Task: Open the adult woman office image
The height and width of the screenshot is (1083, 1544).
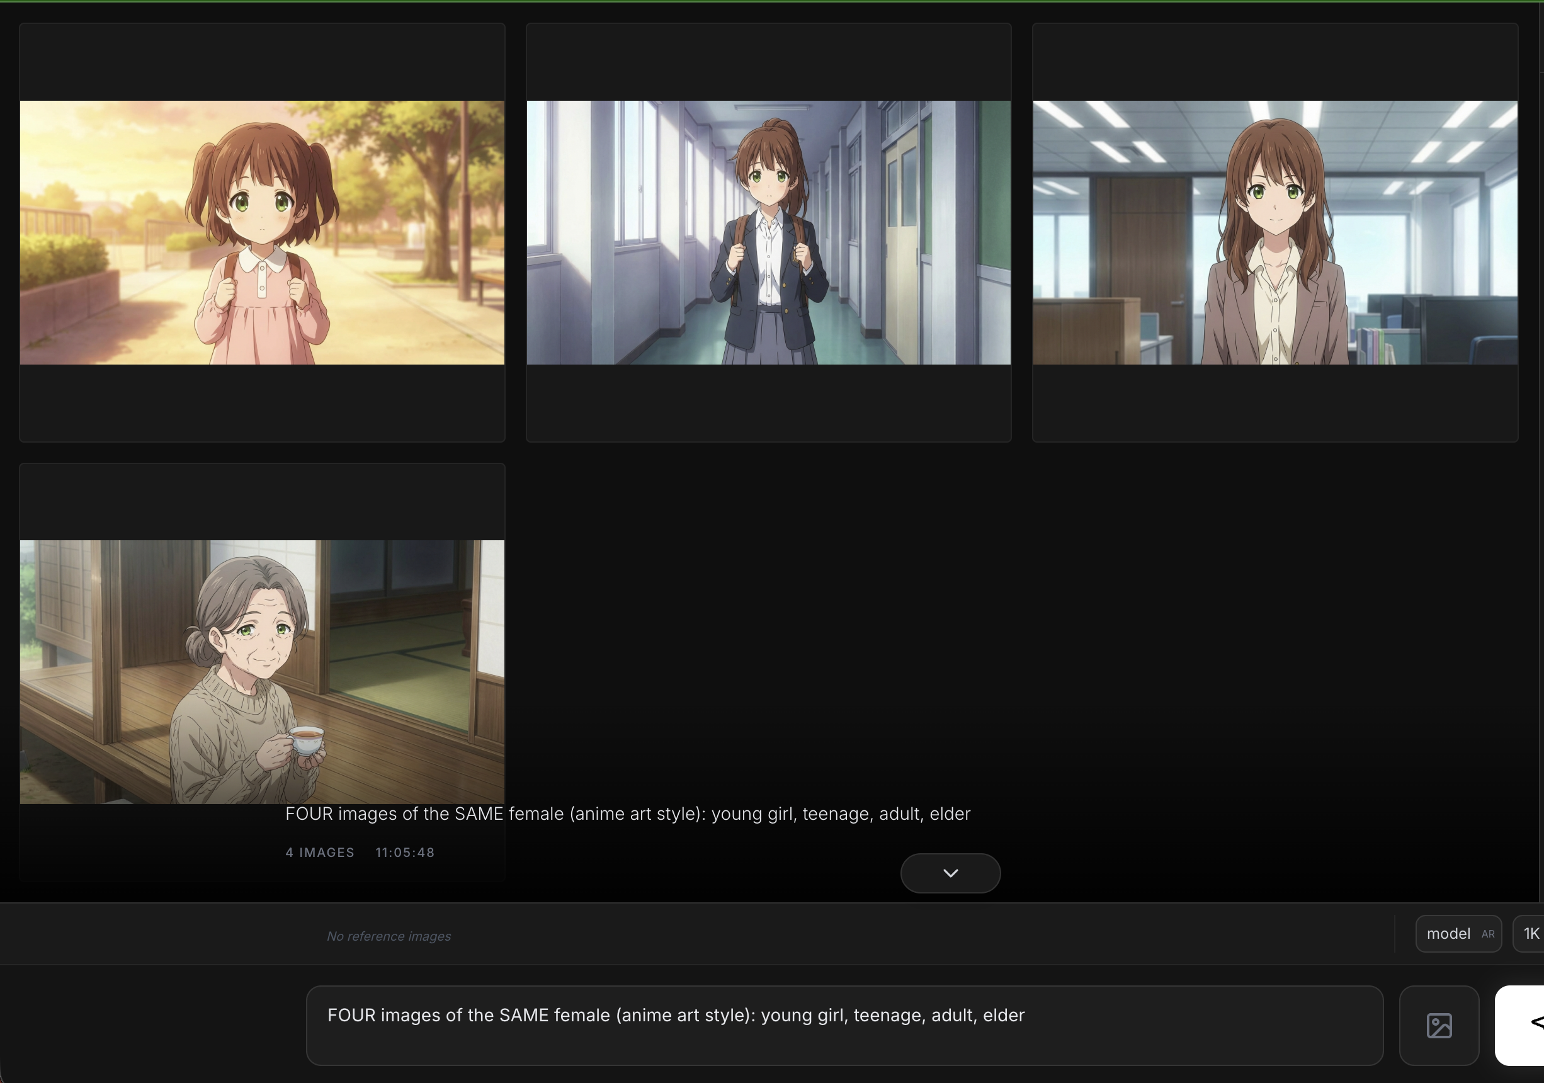Action: [x=1274, y=232]
